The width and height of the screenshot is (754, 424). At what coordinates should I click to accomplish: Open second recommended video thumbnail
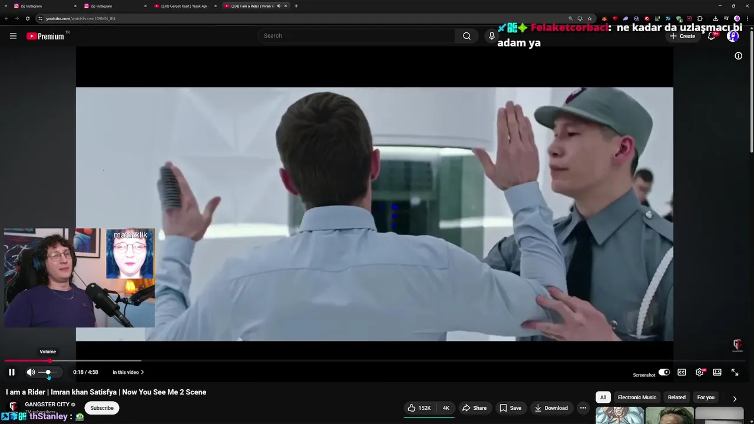[669, 415]
